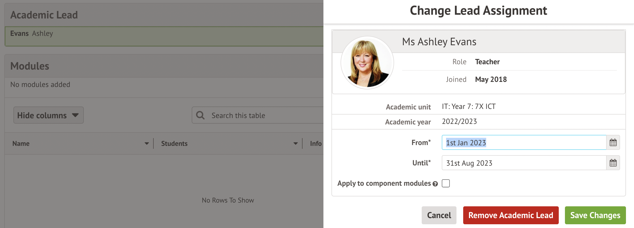
Task: Expand the Name column menu arrow
Action: click(x=146, y=143)
